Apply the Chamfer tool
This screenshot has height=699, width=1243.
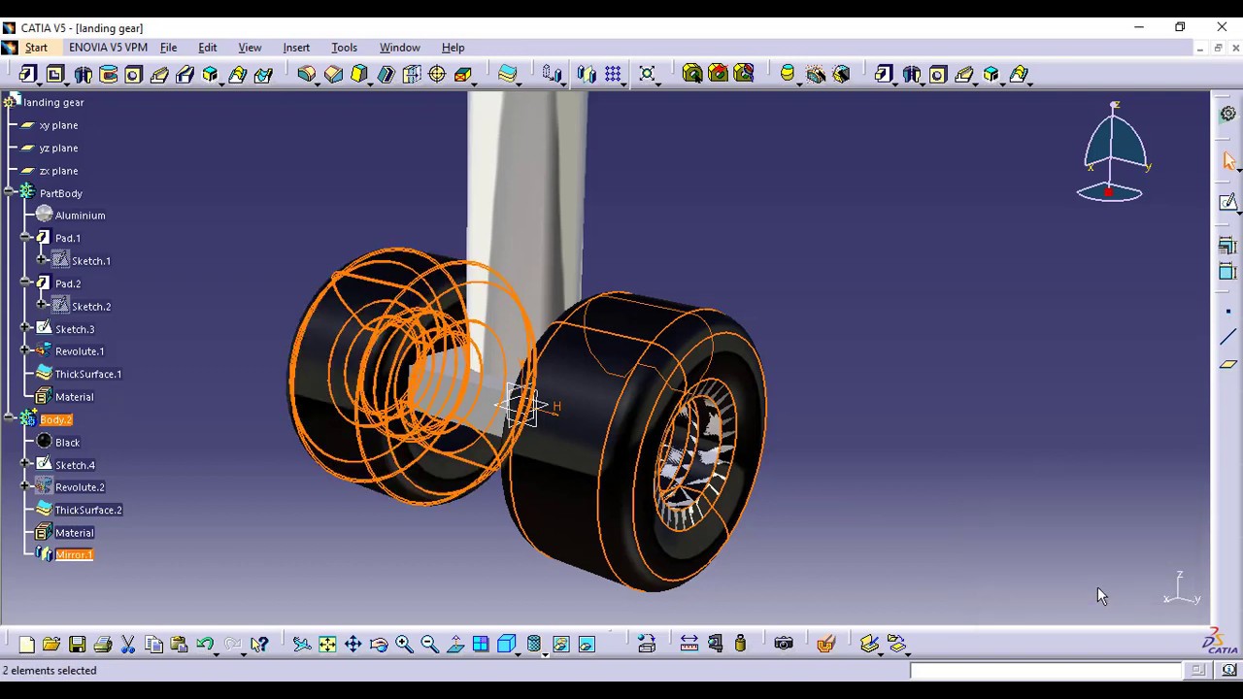pyautogui.click(x=333, y=74)
